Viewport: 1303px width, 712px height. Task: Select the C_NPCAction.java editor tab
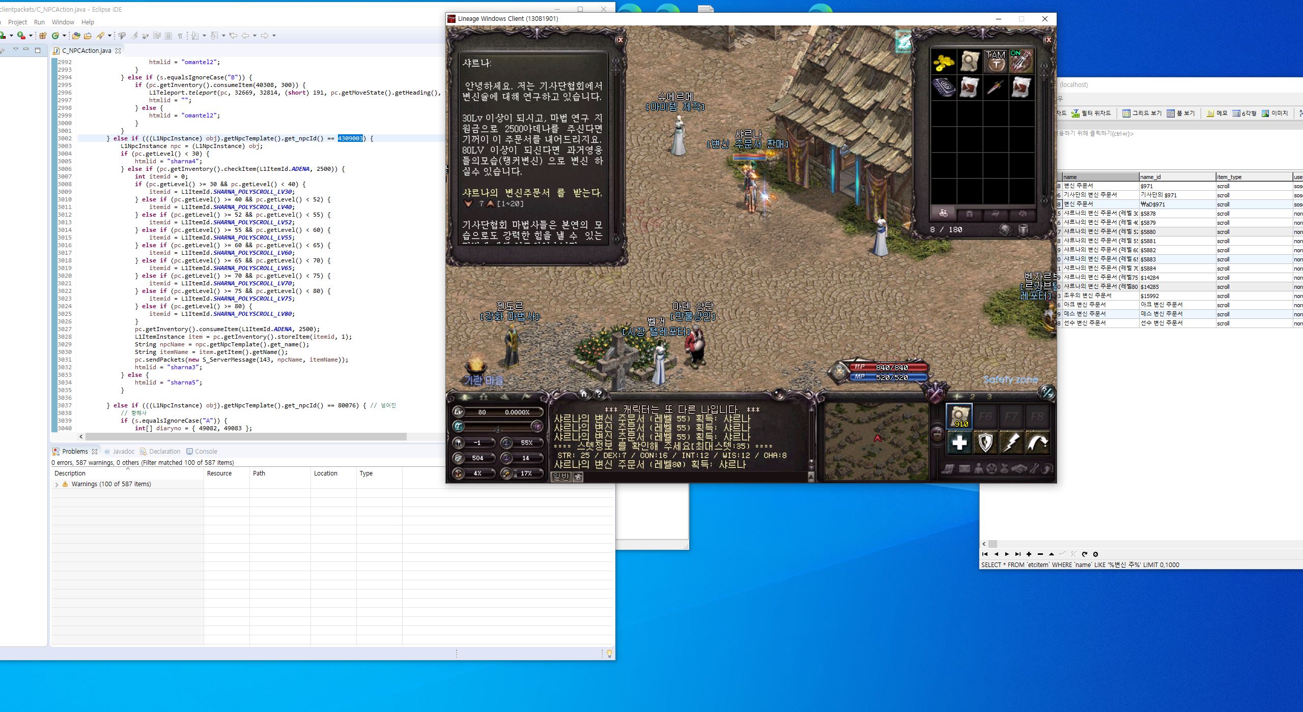click(x=86, y=50)
